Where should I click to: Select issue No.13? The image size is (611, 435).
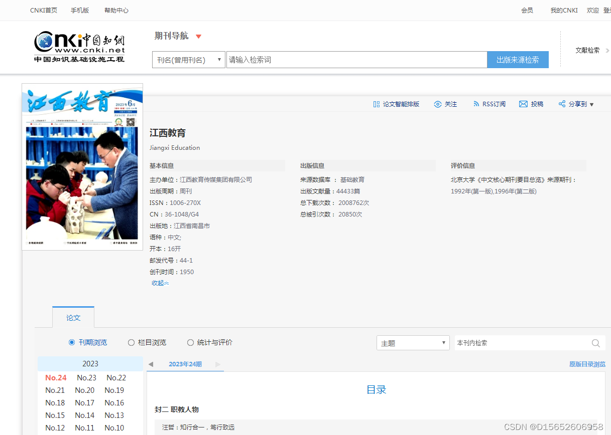[x=114, y=415]
